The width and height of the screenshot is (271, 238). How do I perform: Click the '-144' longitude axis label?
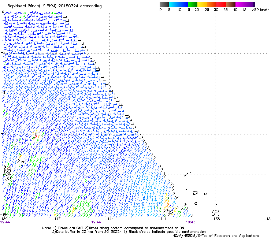click(x=109, y=219)
